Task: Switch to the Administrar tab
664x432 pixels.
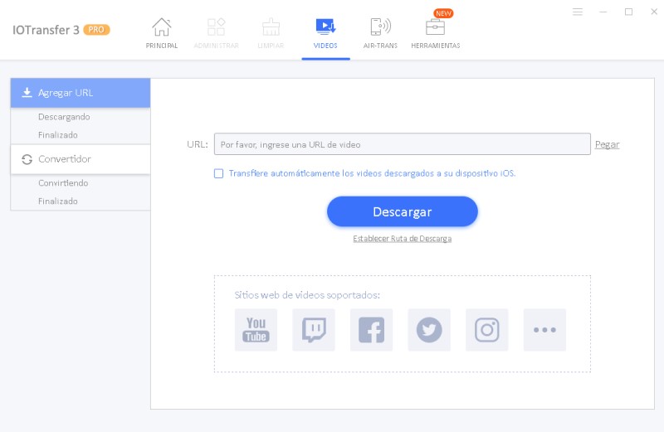Action: coord(216,33)
